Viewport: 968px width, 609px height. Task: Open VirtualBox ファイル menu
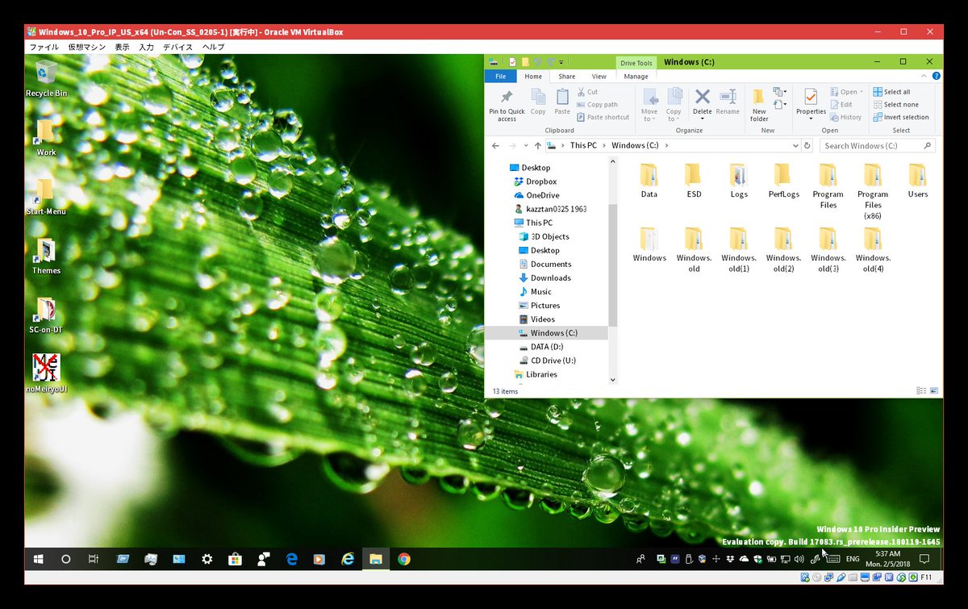coord(44,48)
